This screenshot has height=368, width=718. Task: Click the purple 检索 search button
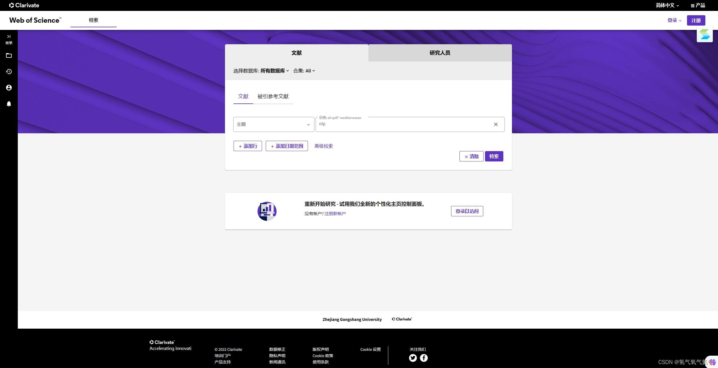494,156
